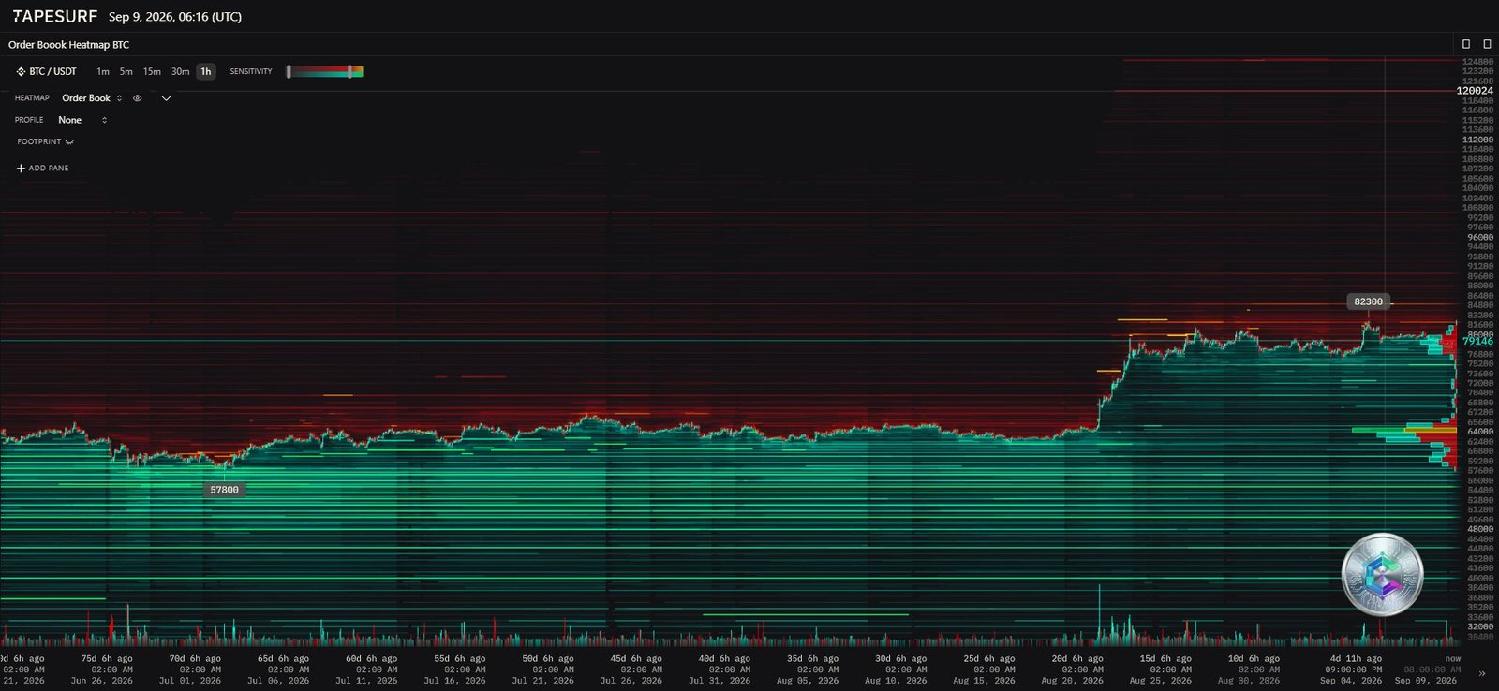Click the BTC / USDT exchange symbol icon

[x=21, y=71]
